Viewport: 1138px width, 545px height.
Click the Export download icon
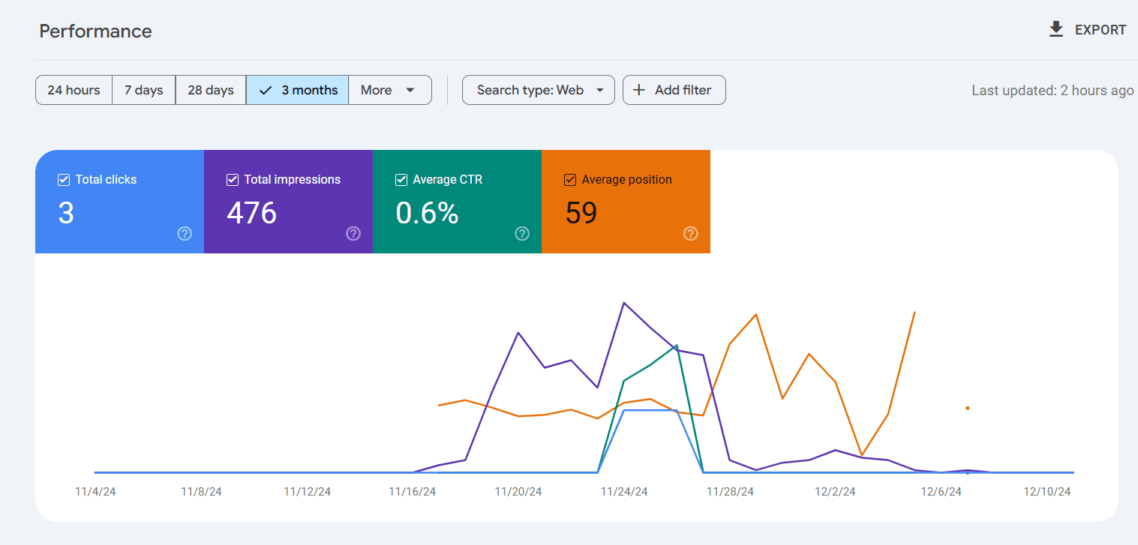(x=1055, y=30)
